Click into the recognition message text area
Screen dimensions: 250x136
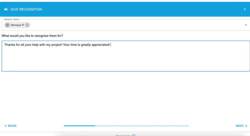pos(126,56)
